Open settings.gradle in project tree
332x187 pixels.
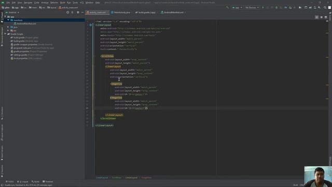point(26,55)
